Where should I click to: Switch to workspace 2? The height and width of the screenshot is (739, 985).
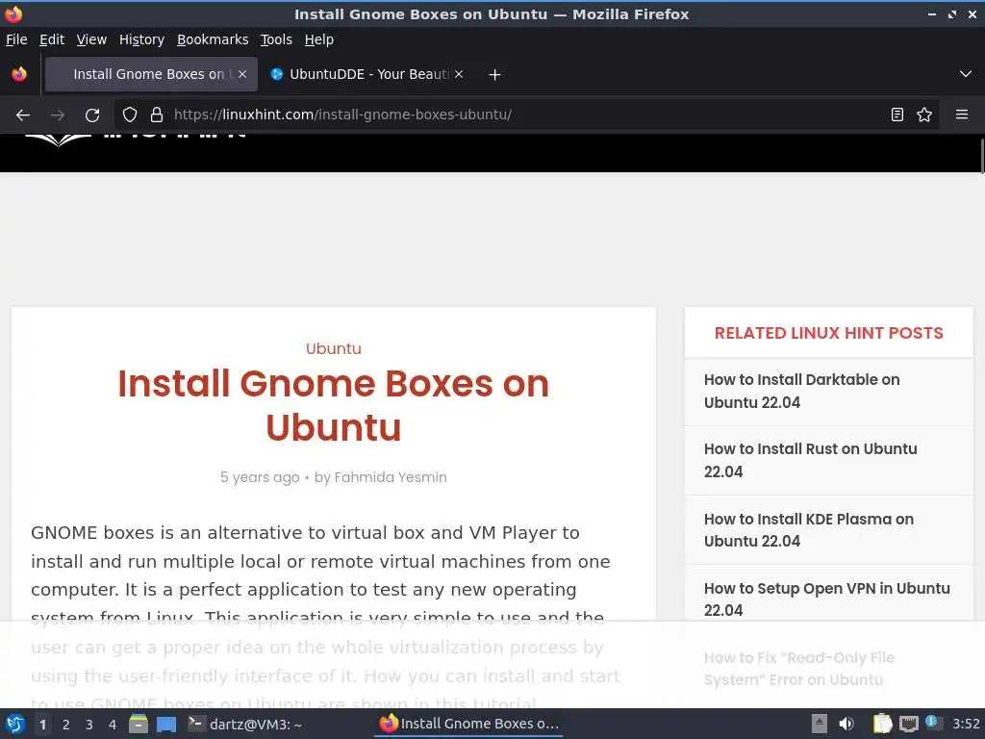click(66, 725)
